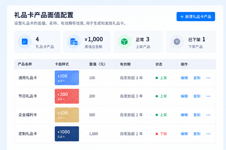Open more options for 定制礼品卡
The width and height of the screenshot is (226, 150).
208,134
